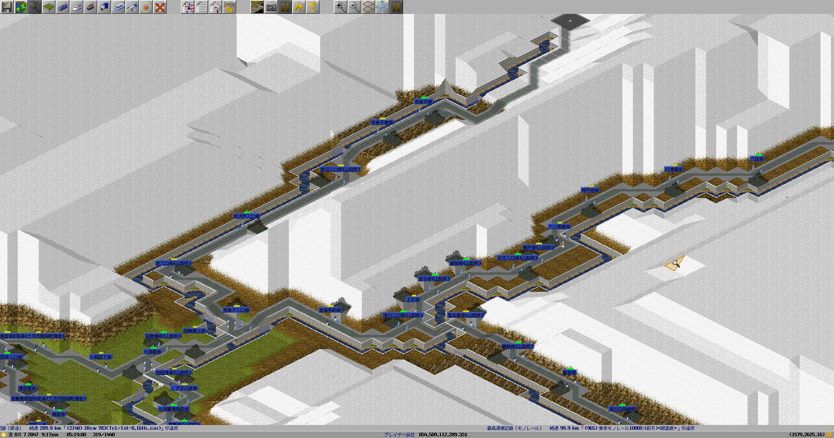This screenshot has width=834, height=438.
Task: Open the finances chart with coins
Action: point(229,7)
